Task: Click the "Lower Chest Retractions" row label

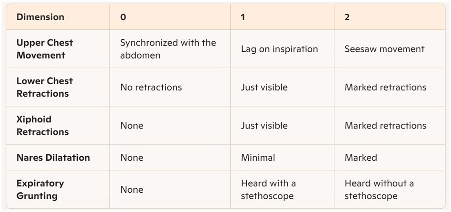Action: [x=45, y=87]
